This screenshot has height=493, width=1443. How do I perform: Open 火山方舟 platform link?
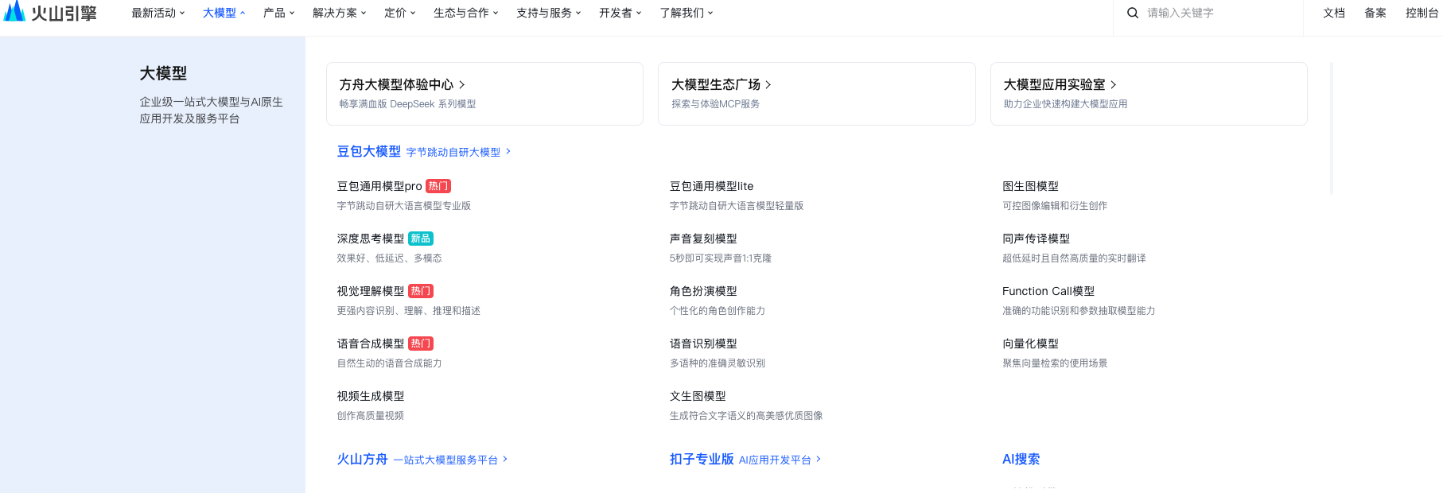coord(362,459)
